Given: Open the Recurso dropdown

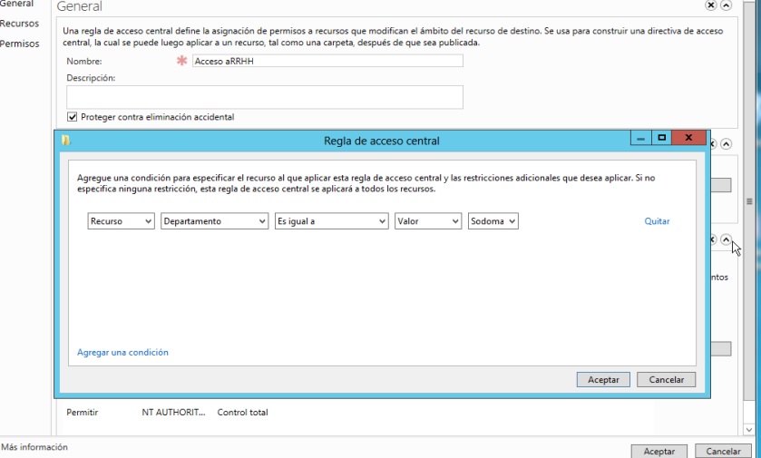Looking at the screenshot, I should (122, 221).
